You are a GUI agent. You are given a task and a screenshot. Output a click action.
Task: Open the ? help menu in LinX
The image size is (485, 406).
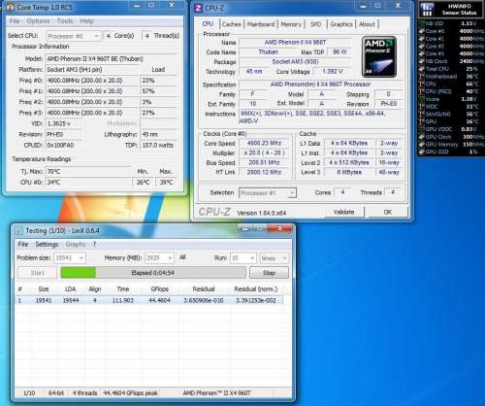pyautogui.click(x=94, y=244)
